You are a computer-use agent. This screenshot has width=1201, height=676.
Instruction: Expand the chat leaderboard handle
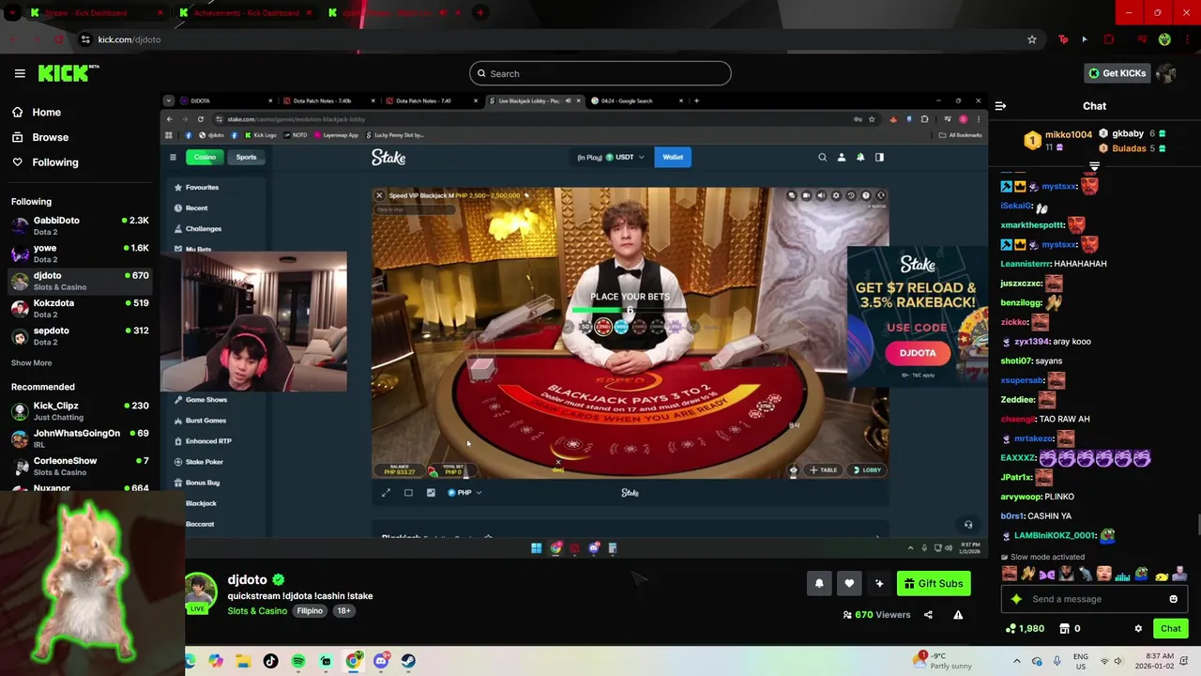click(x=1094, y=166)
